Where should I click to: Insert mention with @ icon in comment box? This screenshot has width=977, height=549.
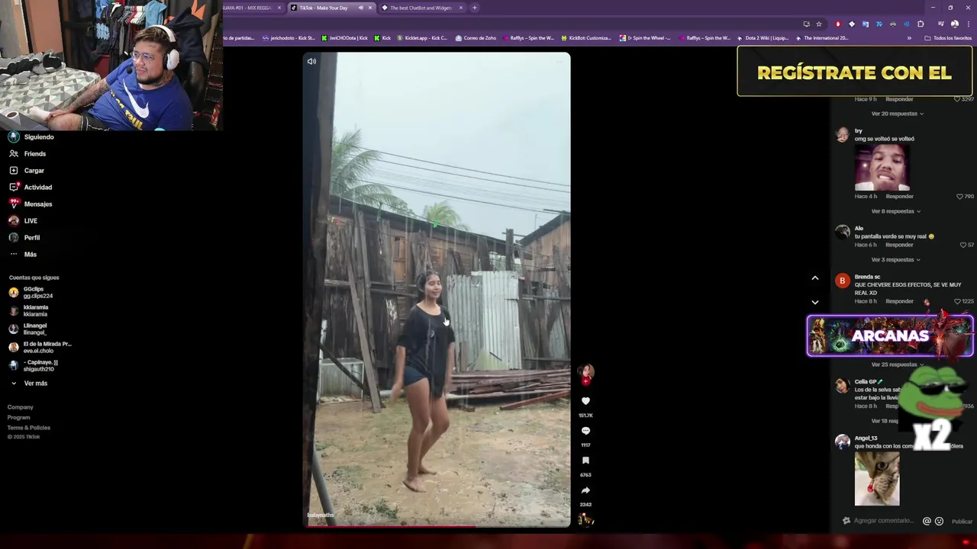click(x=927, y=522)
